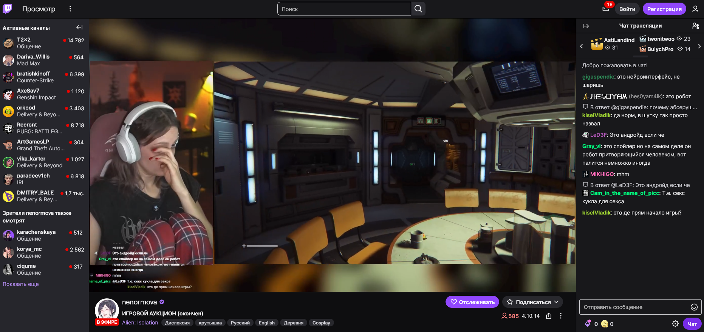The height and width of the screenshot is (332, 704).
Task: Click the bits balance icon
Action: coord(588,324)
